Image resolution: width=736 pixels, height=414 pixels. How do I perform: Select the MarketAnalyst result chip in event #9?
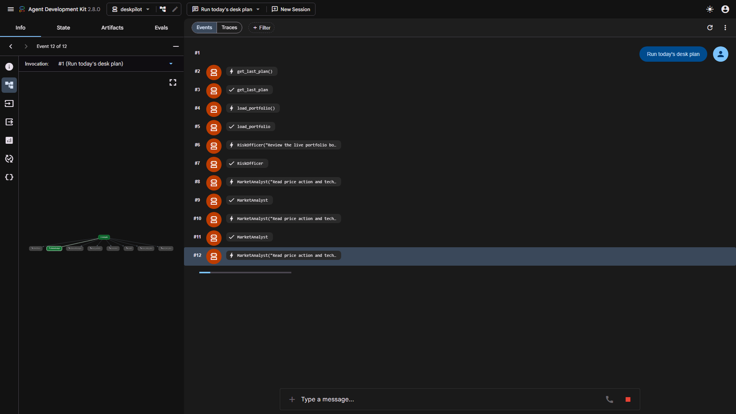249,200
